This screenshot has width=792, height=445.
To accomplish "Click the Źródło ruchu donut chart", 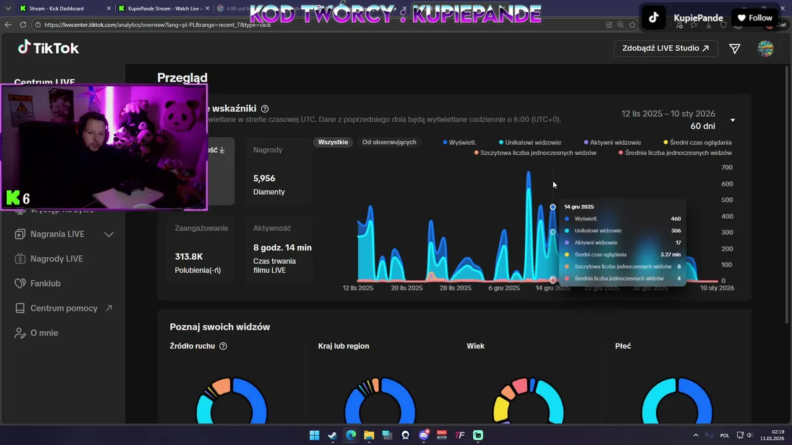I will click(231, 401).
